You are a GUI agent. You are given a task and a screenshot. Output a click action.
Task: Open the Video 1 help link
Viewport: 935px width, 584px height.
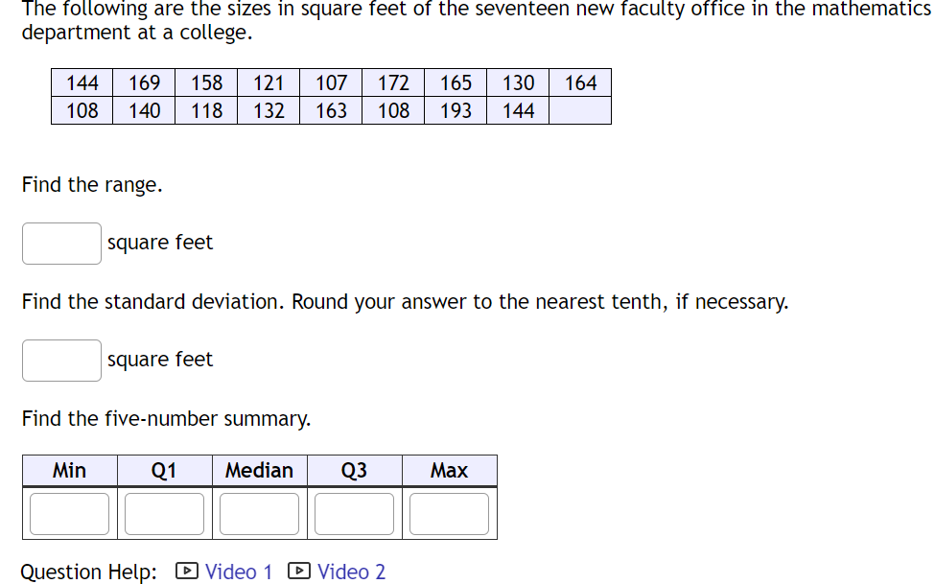tap(238, 572)
